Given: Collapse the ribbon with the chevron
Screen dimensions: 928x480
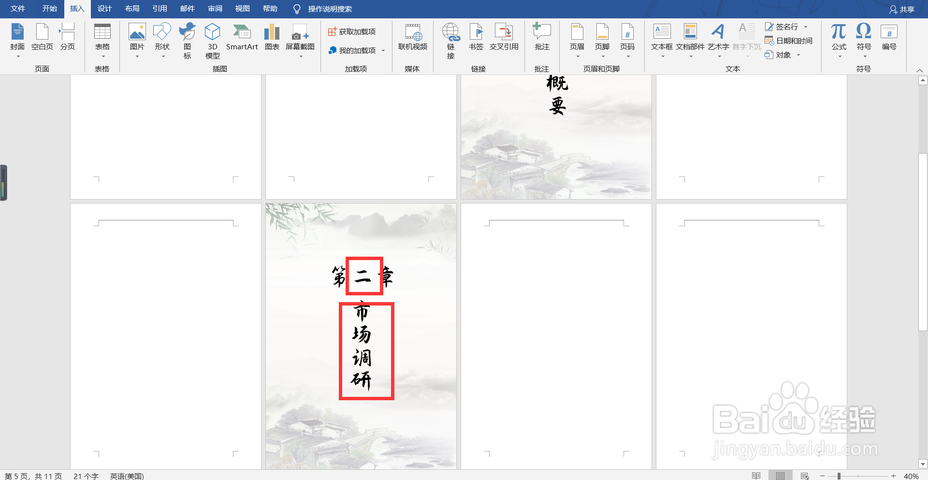Looking at the screenshot, I should 920,71.
